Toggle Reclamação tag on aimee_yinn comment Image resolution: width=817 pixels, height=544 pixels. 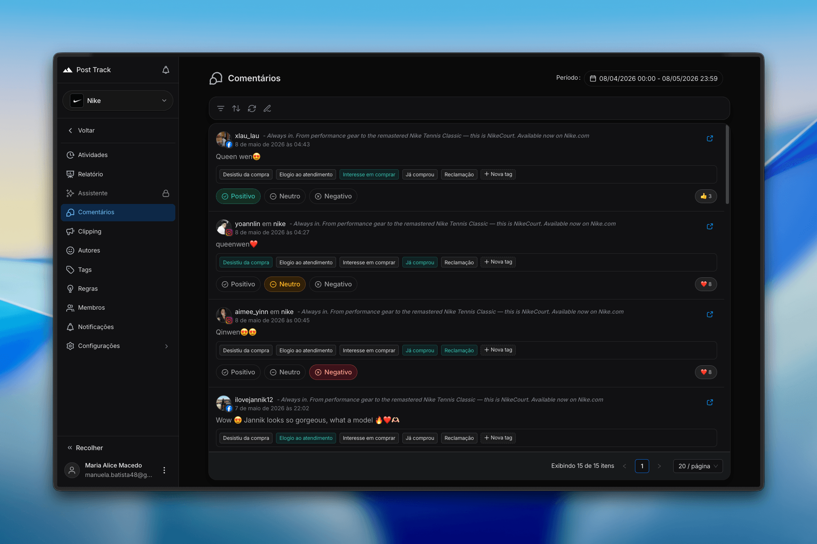pyautogui.click(x=459, y=350)
